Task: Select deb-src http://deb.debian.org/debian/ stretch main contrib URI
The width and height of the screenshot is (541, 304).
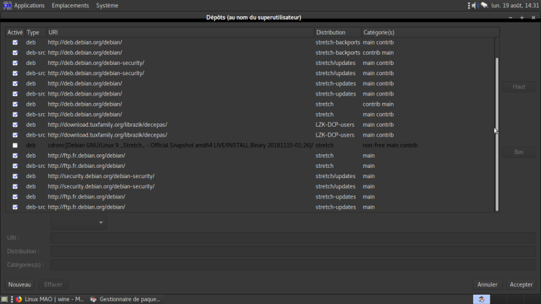Action: point(85,114)
